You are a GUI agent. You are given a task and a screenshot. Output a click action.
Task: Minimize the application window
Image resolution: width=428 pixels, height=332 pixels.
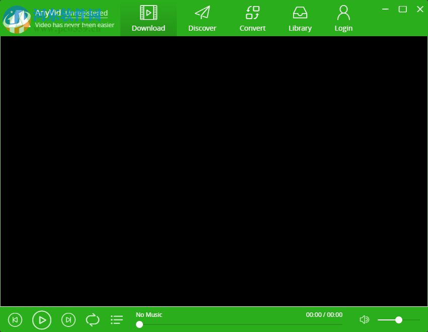pyautogui.click(x=385, y=9)
